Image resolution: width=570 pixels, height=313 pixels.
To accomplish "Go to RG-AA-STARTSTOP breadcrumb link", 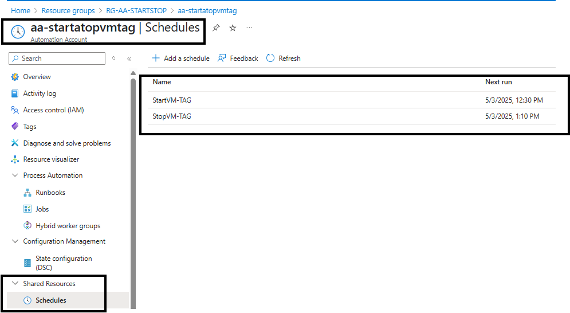I will [135, 11].
